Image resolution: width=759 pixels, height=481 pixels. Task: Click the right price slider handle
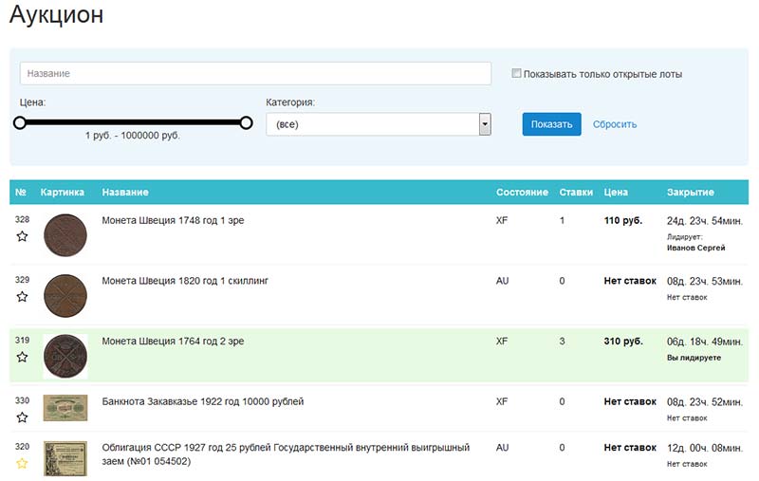[246, 122]
